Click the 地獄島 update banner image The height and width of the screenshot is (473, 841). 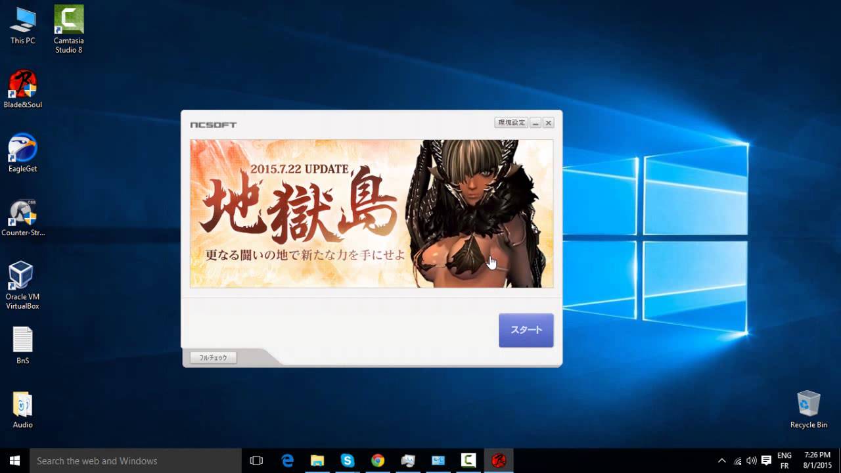pos(371,214)
